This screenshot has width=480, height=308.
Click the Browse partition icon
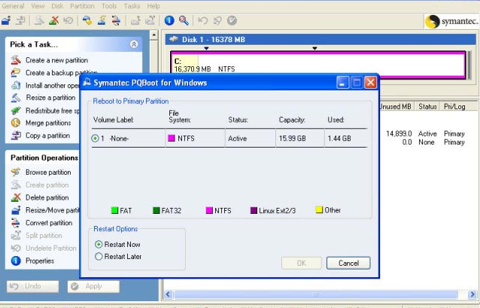pos(15,172)
